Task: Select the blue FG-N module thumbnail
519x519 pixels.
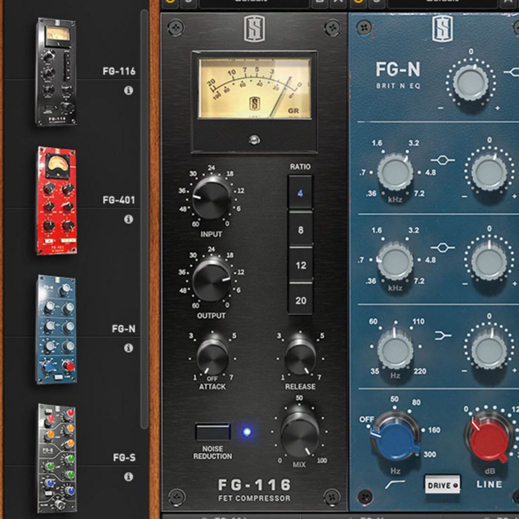Action: [x=56, y=329]
